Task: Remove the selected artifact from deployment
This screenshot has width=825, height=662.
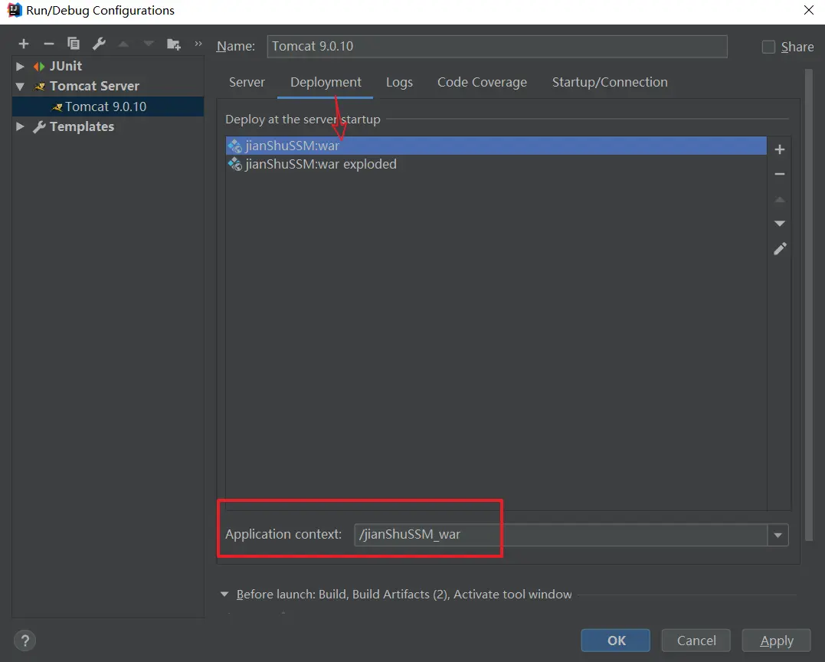Action: (780, 174)
